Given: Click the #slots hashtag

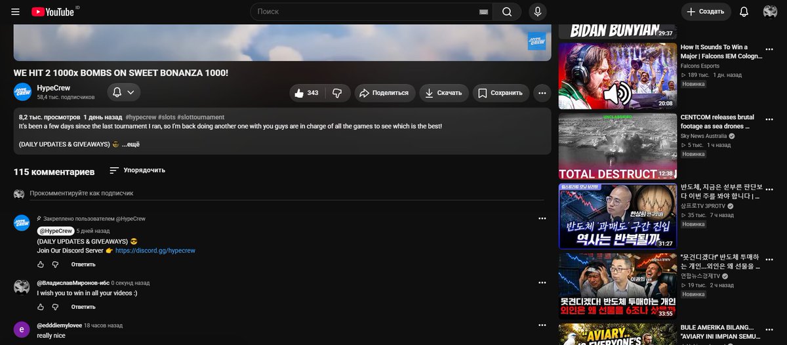Looking at the screenshot, I should pos(165,117).
